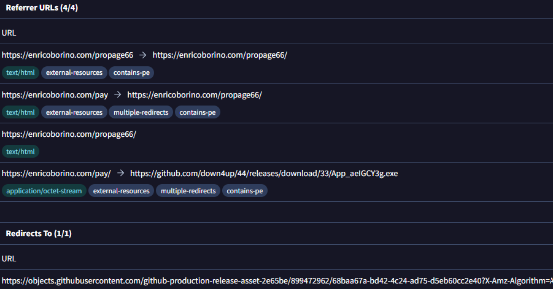The width and height of the screenshot is (553, 289).
Task: Select multiple-redirects tag in the github row
Action: coord(188,191)
